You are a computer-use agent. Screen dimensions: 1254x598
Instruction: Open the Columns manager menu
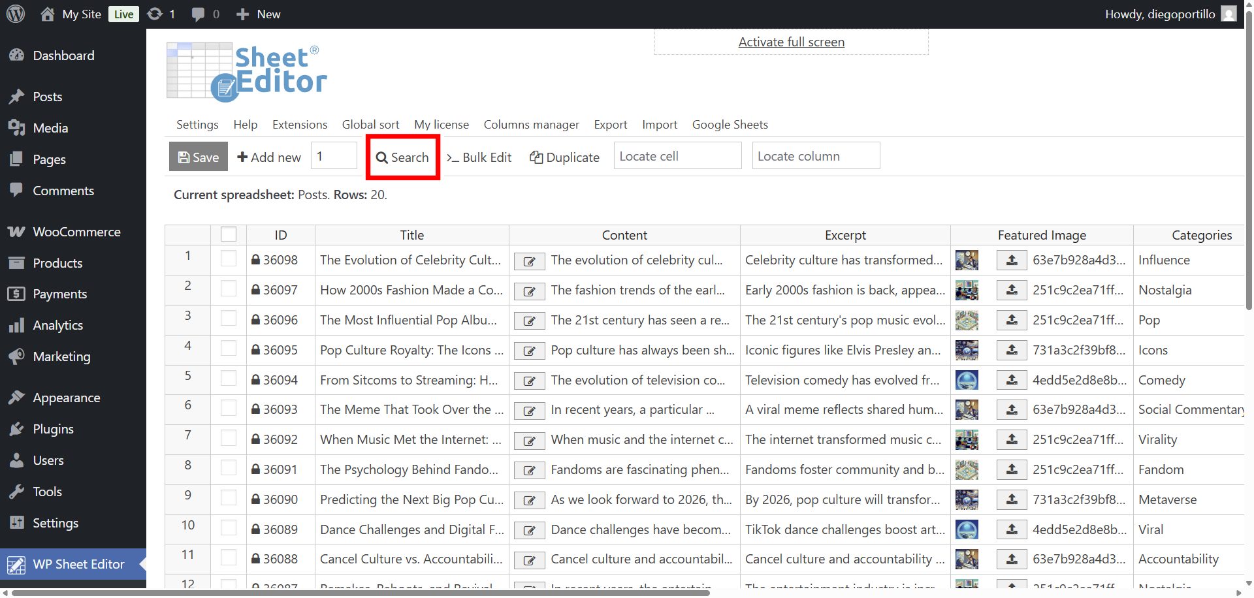[531, 125]
